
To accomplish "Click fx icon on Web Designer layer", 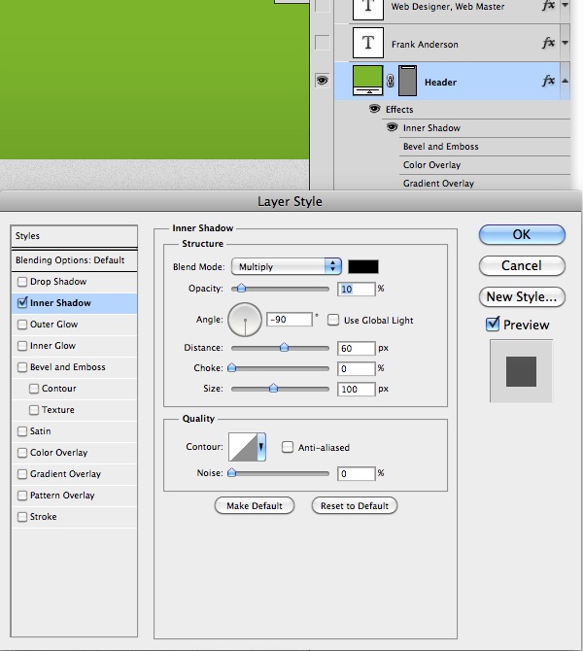I will click(x=549, y=6).
